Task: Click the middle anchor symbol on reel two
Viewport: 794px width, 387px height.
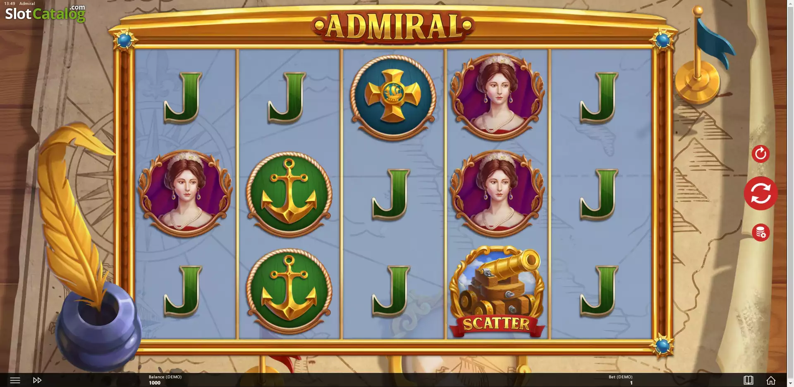Action: [x=289, y=194]
